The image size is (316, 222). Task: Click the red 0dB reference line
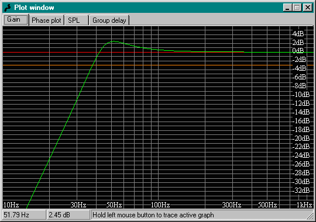(x=50, y=53)
